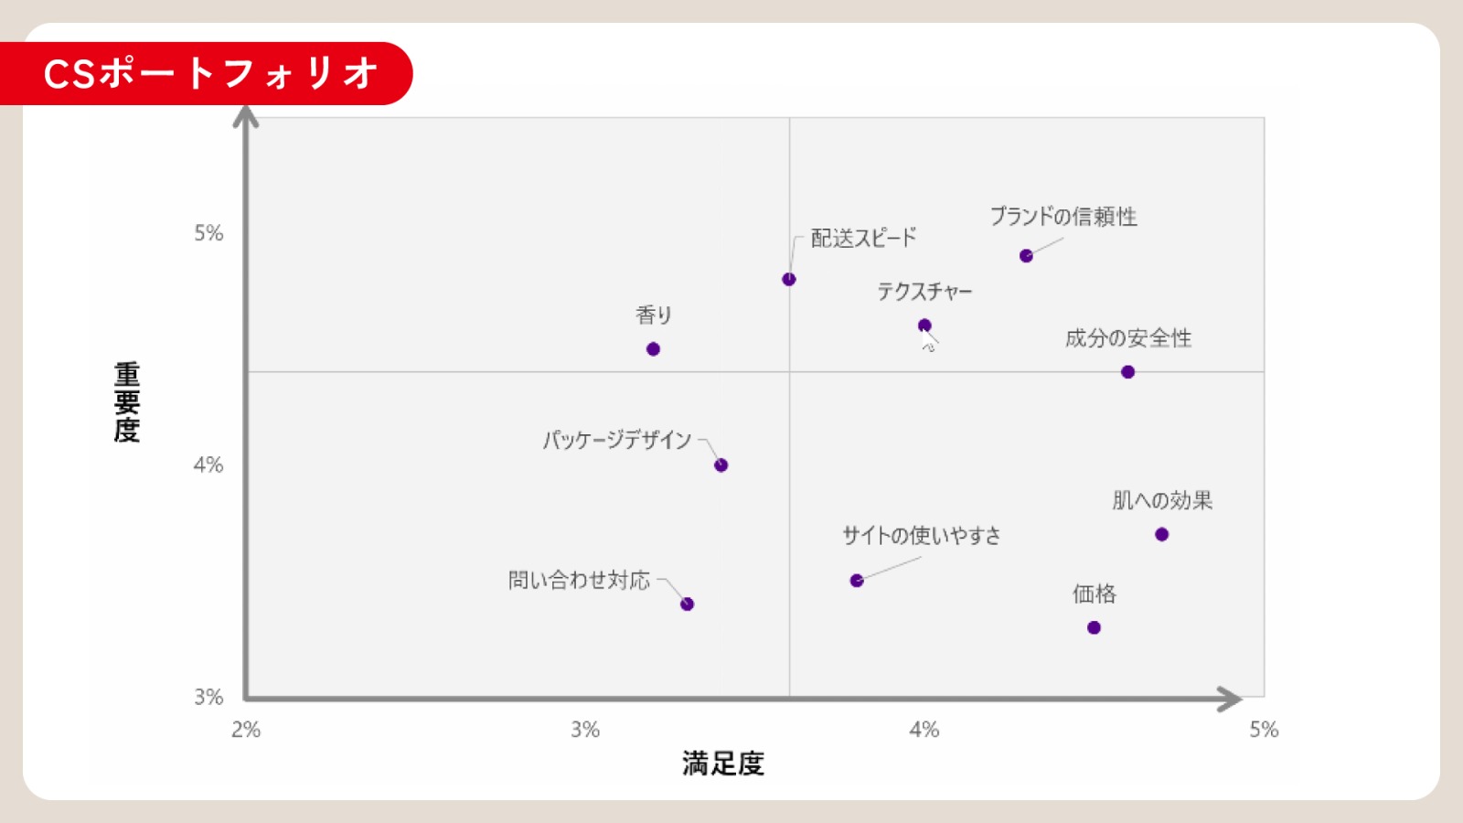Click the 成分の安全性 text label
Viewport: 1463px width, 823px height.
pos(1128,338)
